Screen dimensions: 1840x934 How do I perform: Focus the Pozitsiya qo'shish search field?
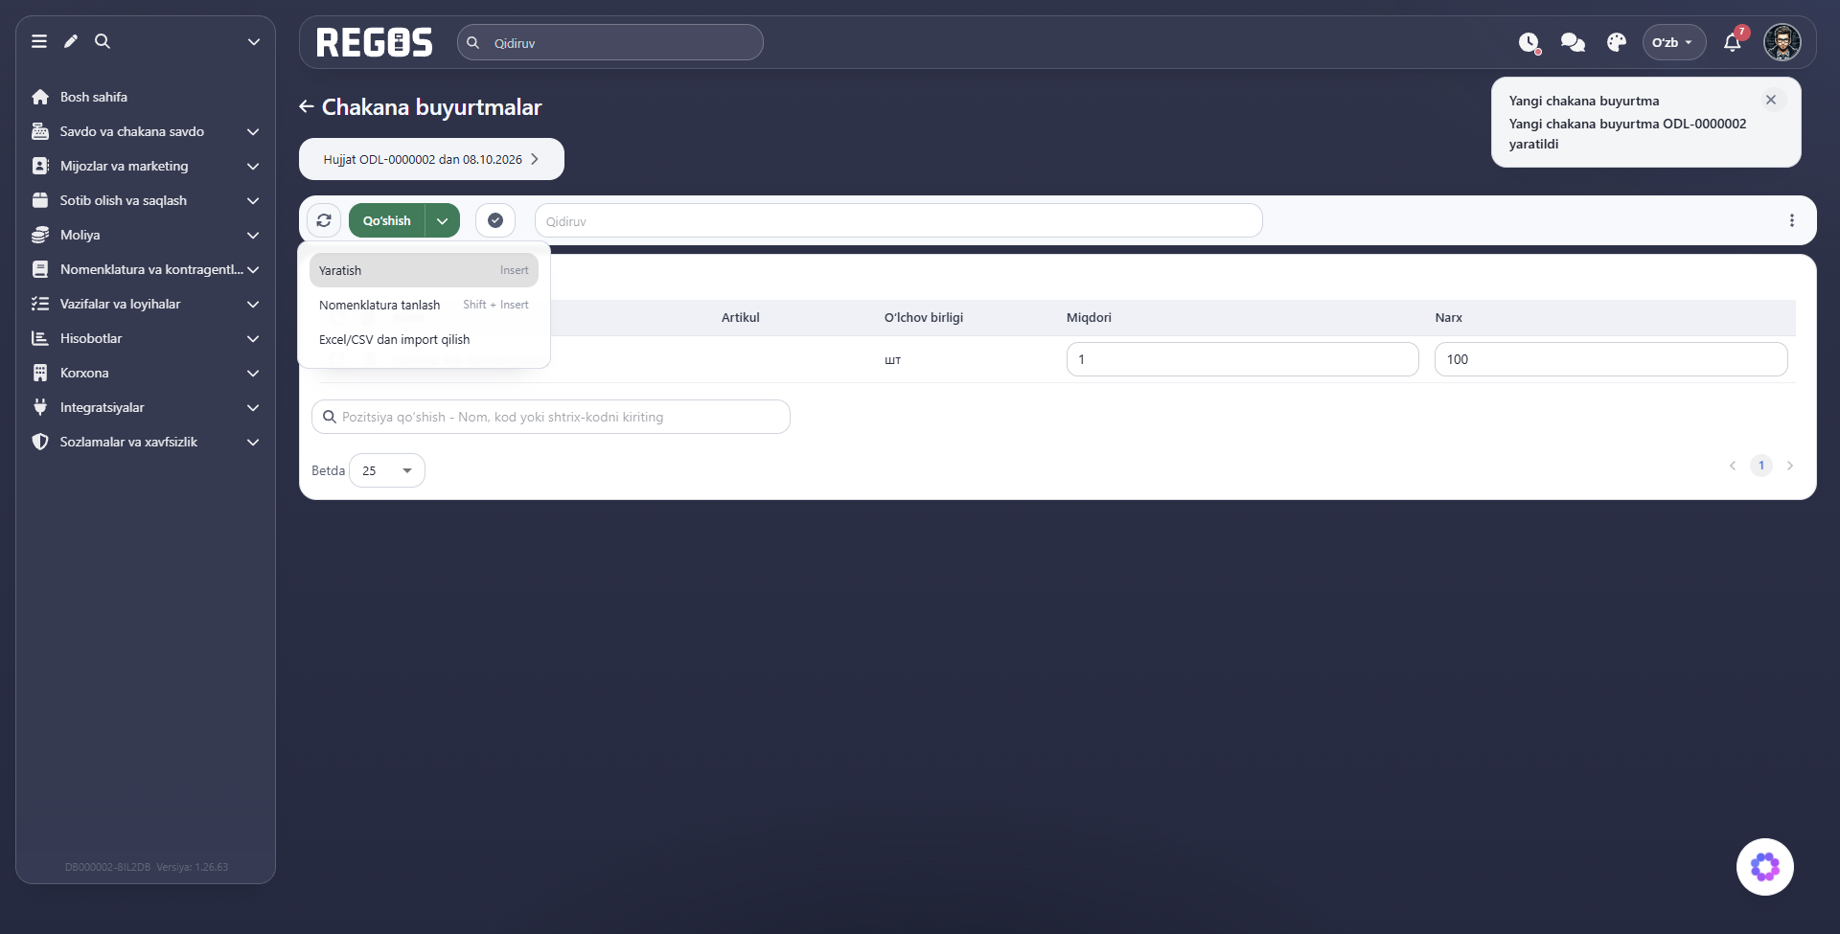(551, 417)
